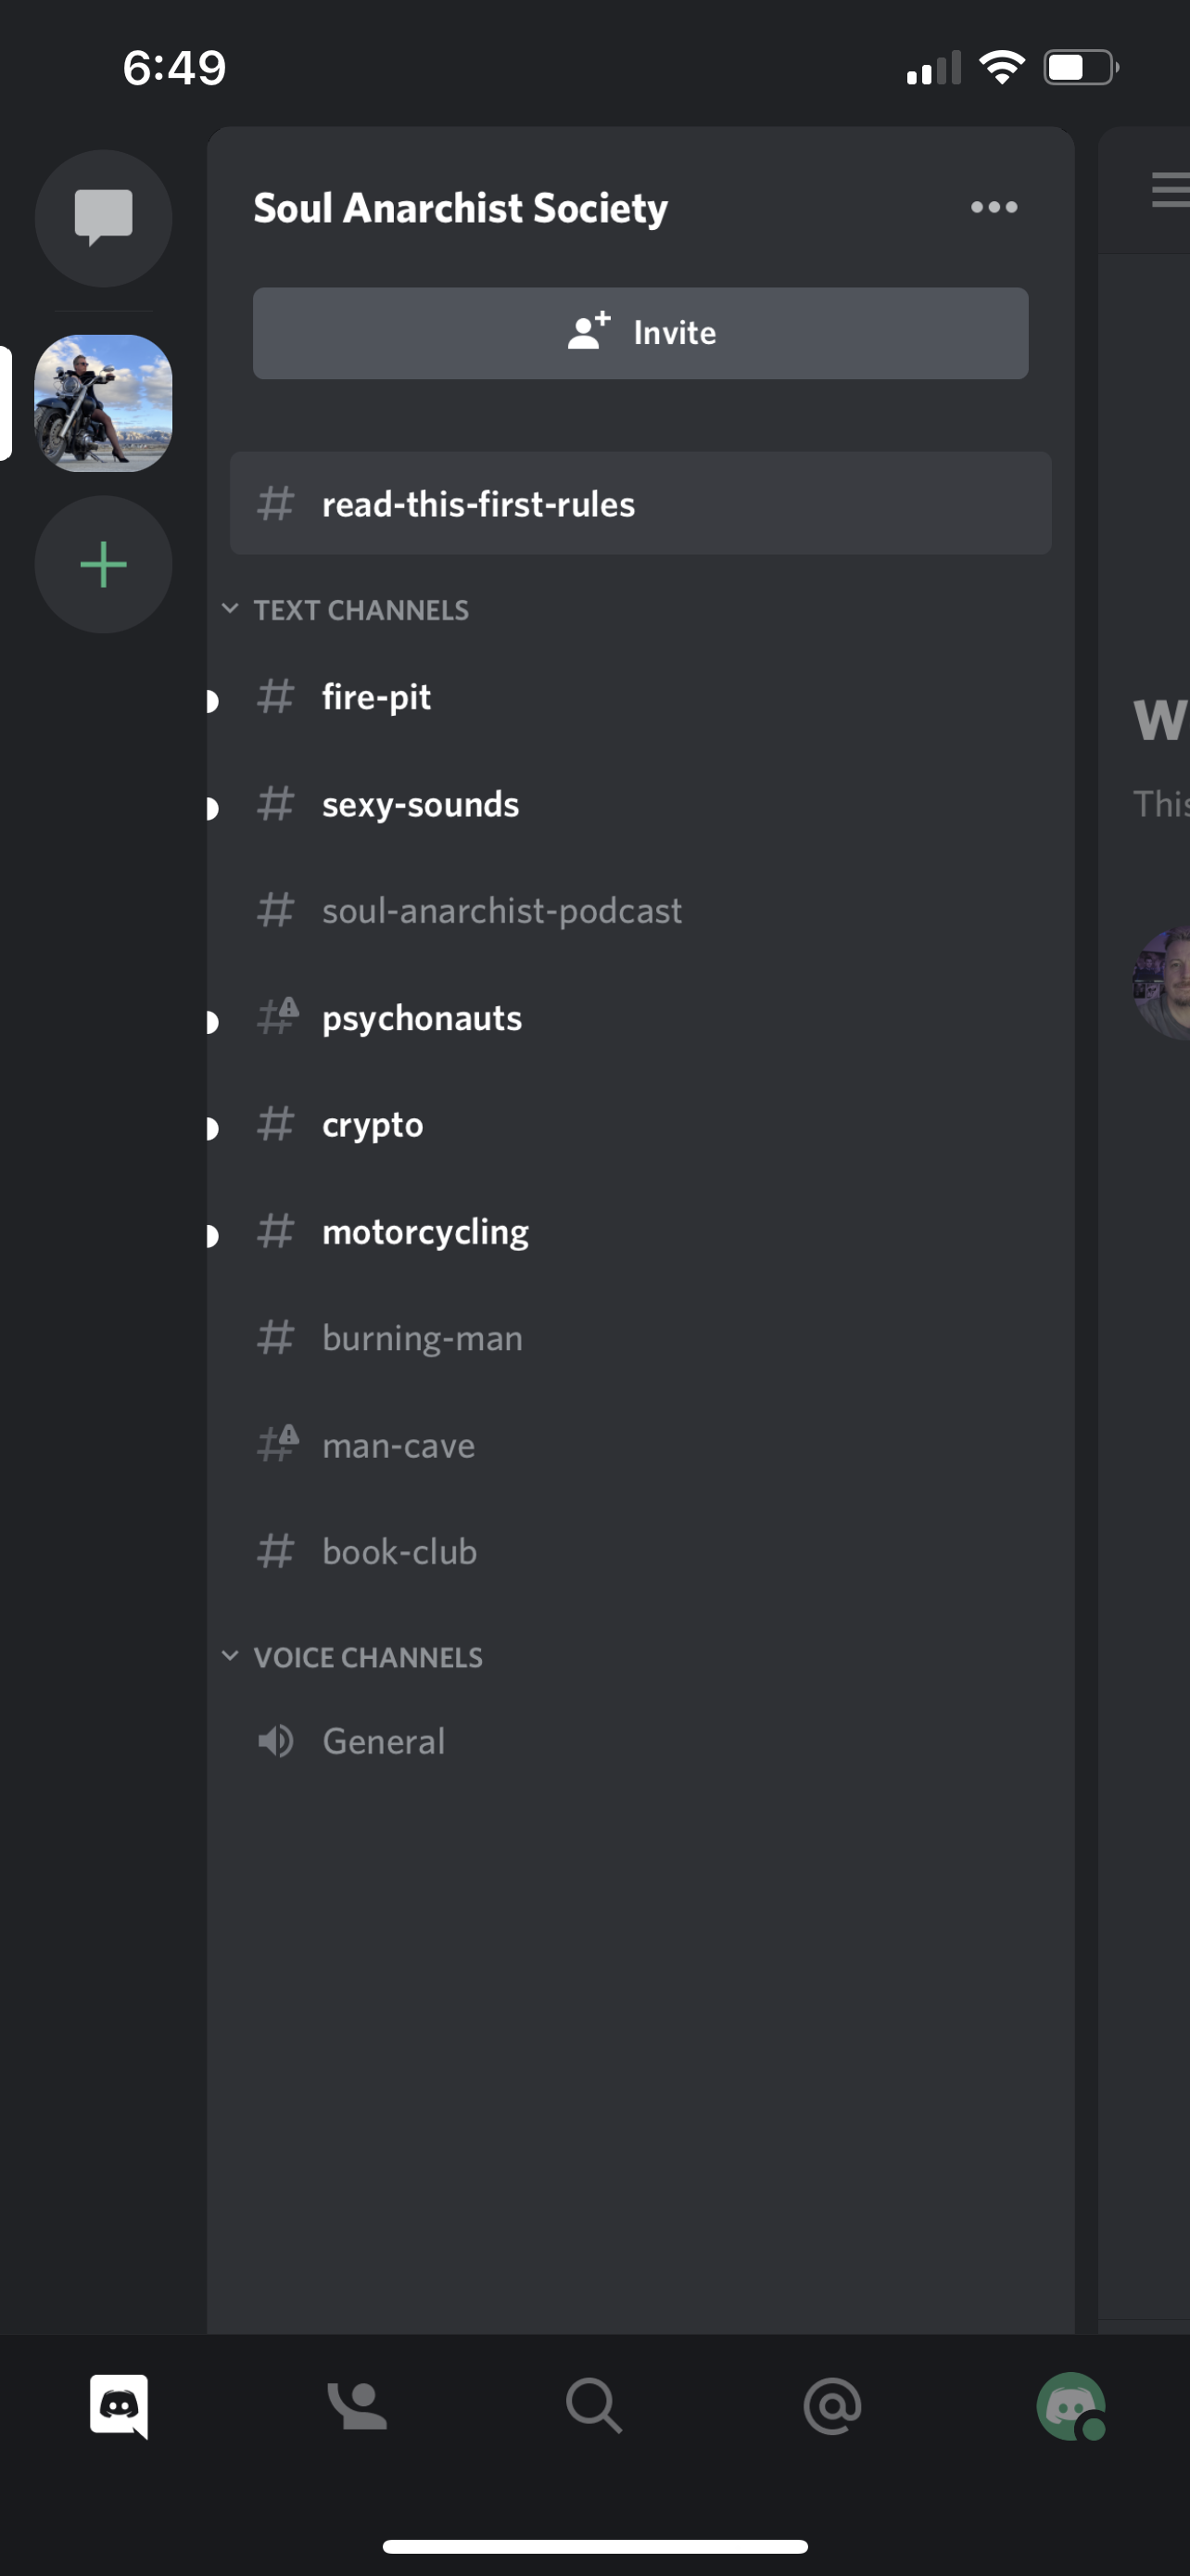
Task: Tap the Discord home logo icon
Action: (x=119, y=2406)
